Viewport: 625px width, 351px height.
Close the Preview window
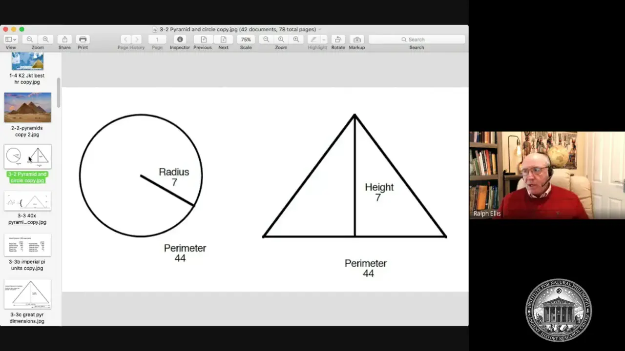(6, 29)
